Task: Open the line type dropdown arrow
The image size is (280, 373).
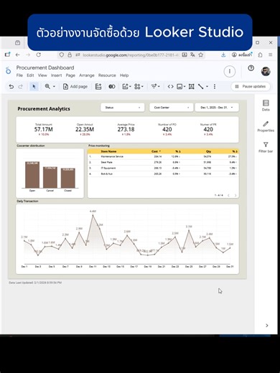Action: (x=207, y=87)
